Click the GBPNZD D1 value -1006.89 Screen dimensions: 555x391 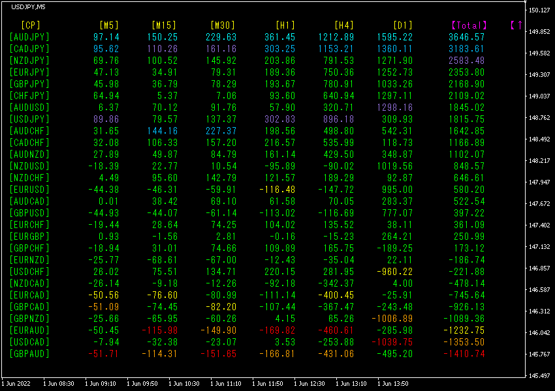click(392, 319)
